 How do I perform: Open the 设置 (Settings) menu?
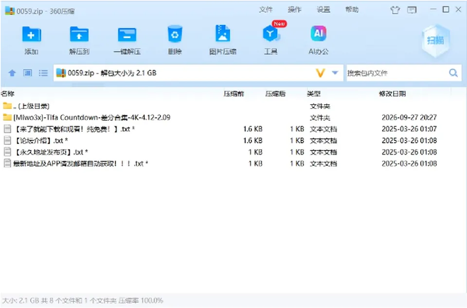[323, 10]
